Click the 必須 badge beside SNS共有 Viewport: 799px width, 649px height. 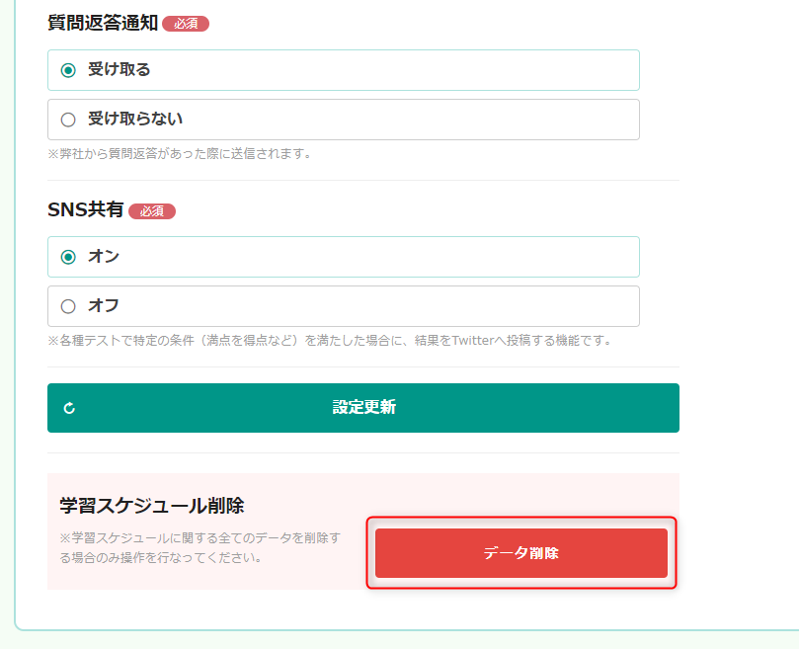[152, 211]
